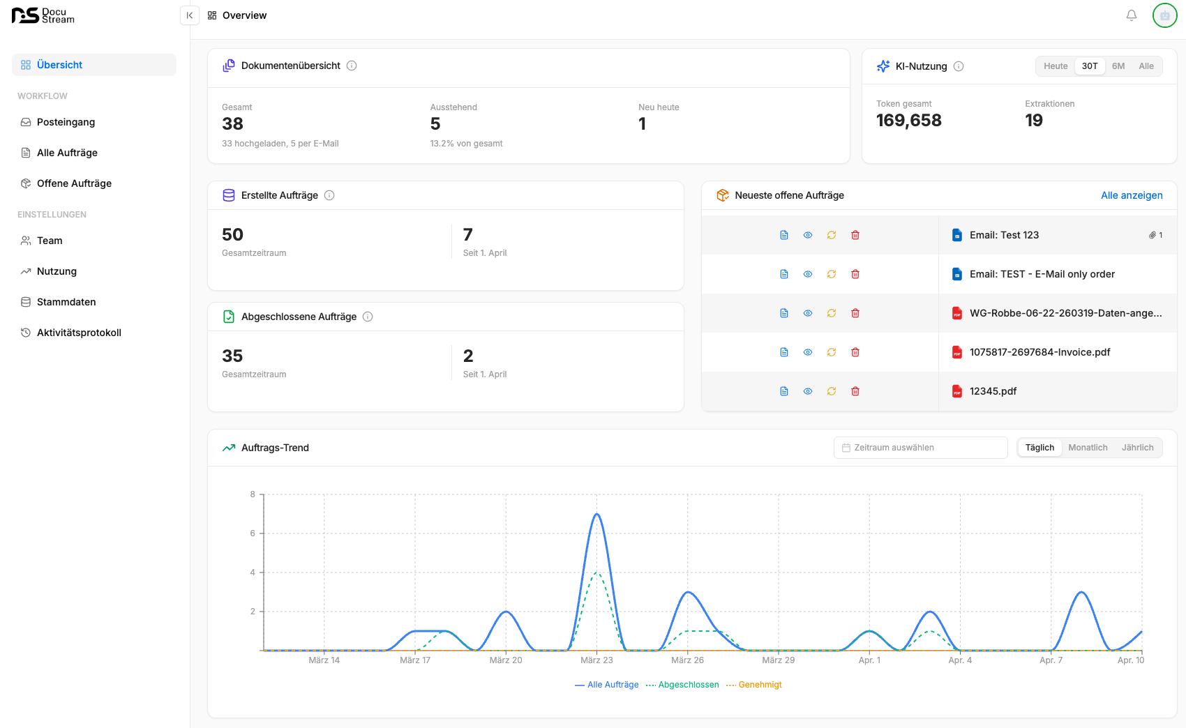View the Email: Test 123 order via eye icon
1186x728 pixels.
pos(808,235)
